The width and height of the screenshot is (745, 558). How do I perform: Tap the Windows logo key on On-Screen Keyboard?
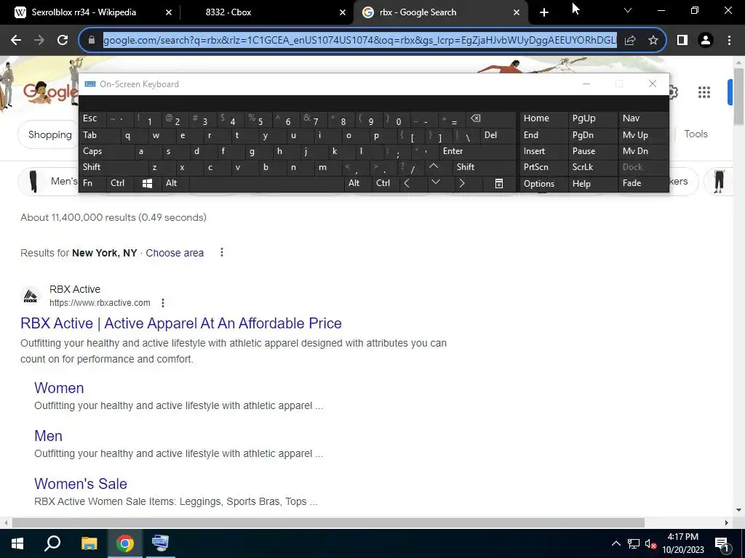click(x=147, y=184)
